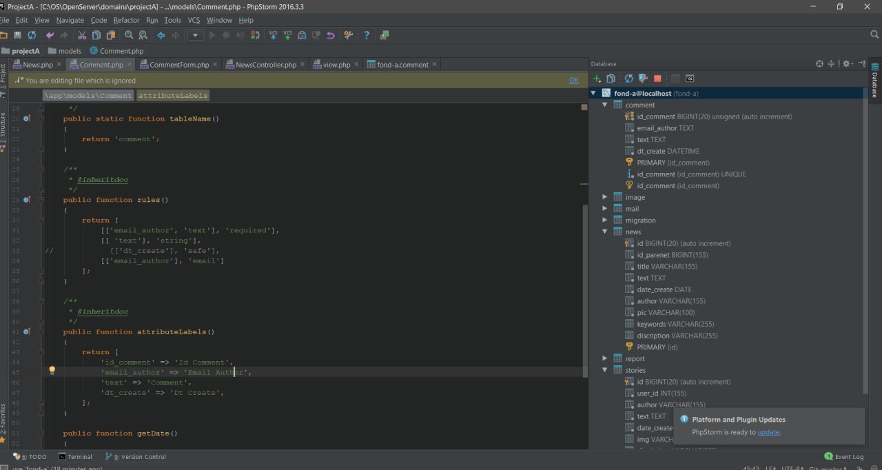This screenshot has height=470, width=882.
Task: Click the purple Revert icon in the toolbar
Action: click(331, 35)
